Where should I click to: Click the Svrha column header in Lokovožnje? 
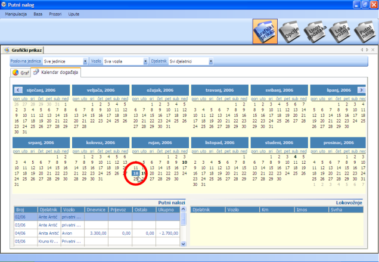346,210
